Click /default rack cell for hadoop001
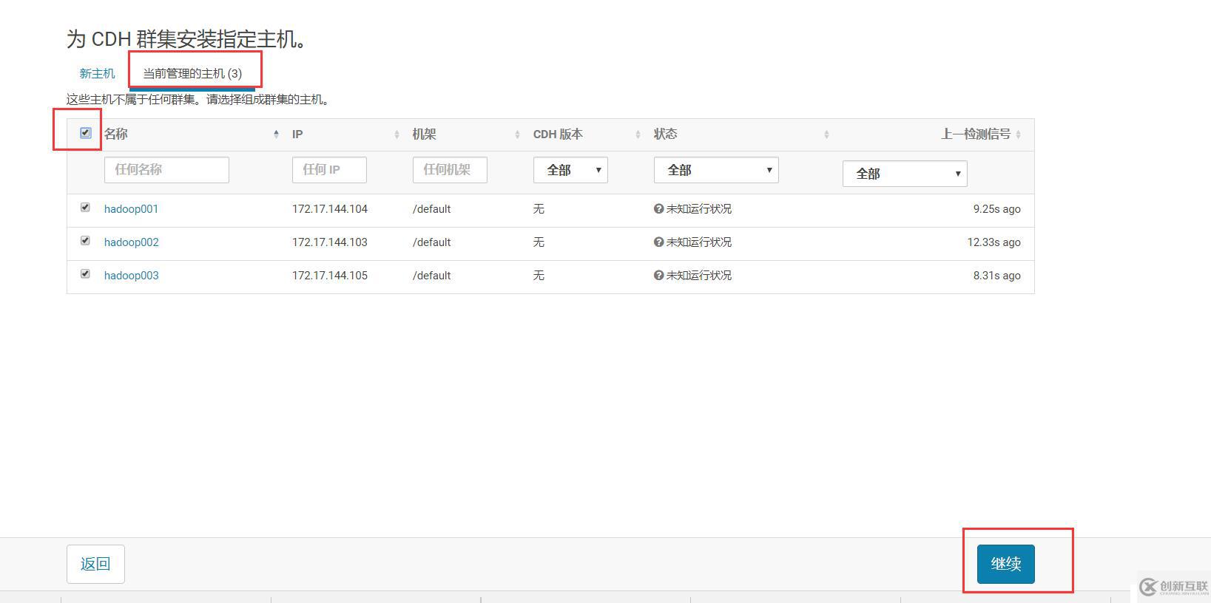This screenshot has height=603, width=1211. pos(432,209)
